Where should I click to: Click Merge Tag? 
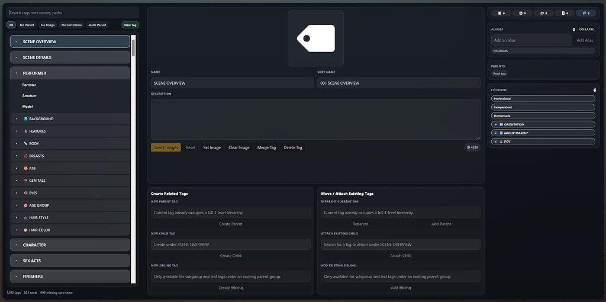267,147
